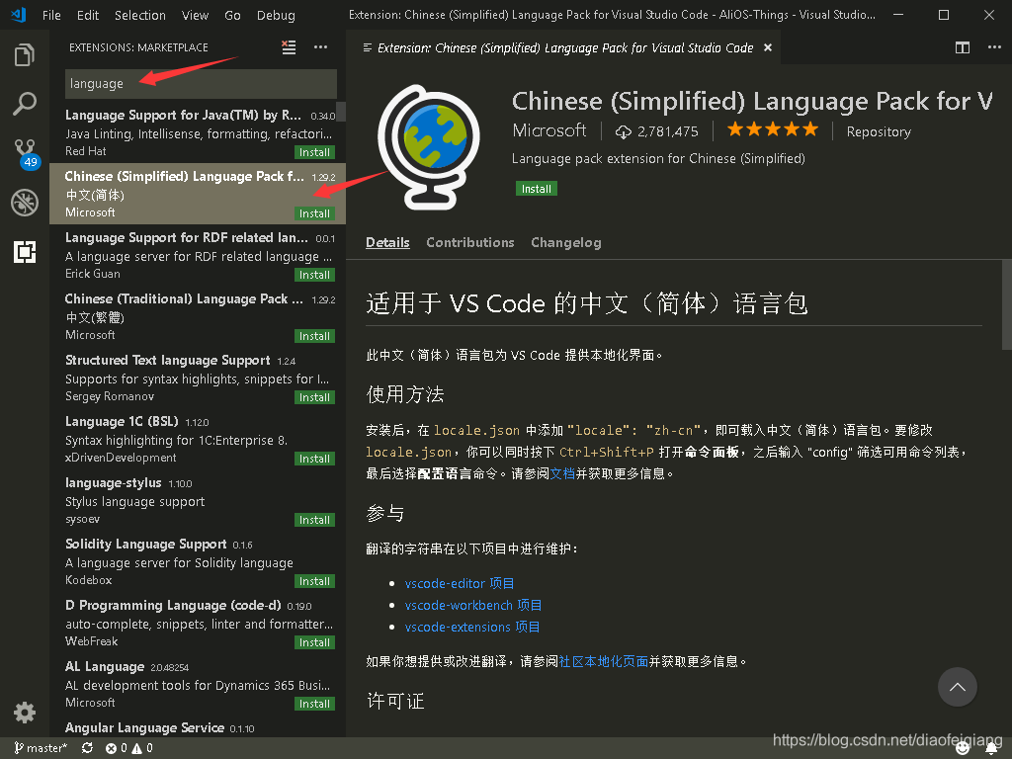This screenshot has width=1012, height=759.
Task: Select Language Support for RDF list title
Action: 187,237
